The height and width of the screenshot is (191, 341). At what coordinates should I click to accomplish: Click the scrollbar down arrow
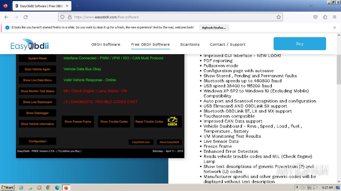[339, 182]
